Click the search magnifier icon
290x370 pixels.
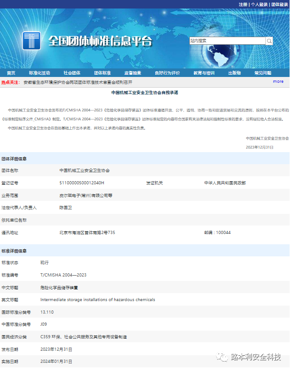pyautogui.click(x=269, y=41)
